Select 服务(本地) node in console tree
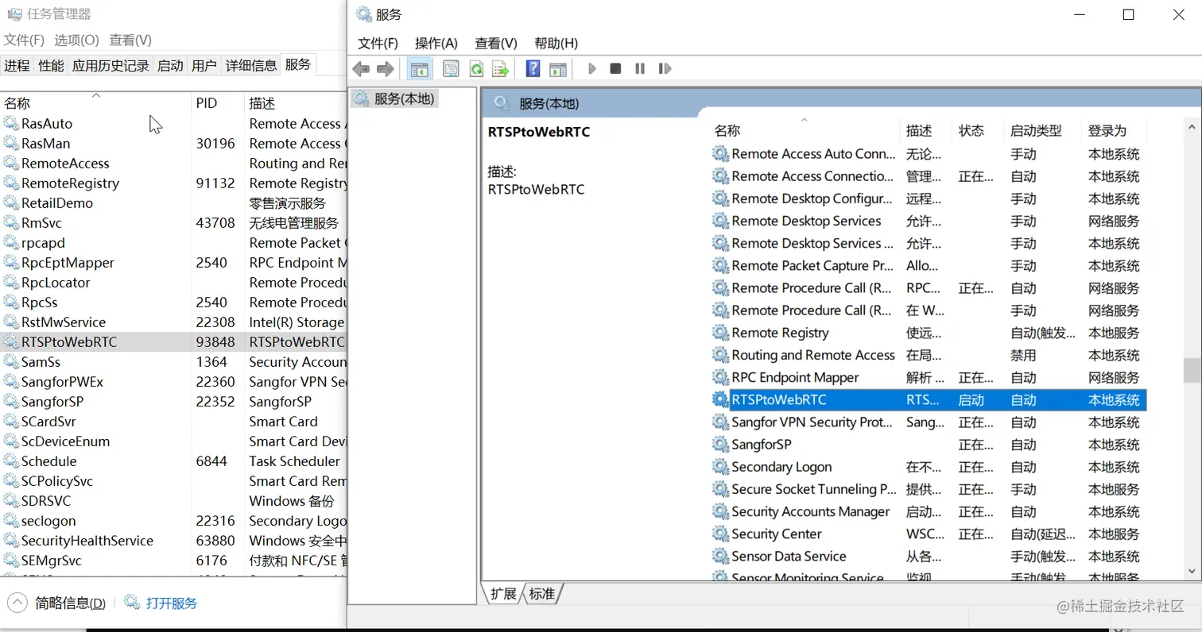This screenshot has width=1202, height=632. 405,99
